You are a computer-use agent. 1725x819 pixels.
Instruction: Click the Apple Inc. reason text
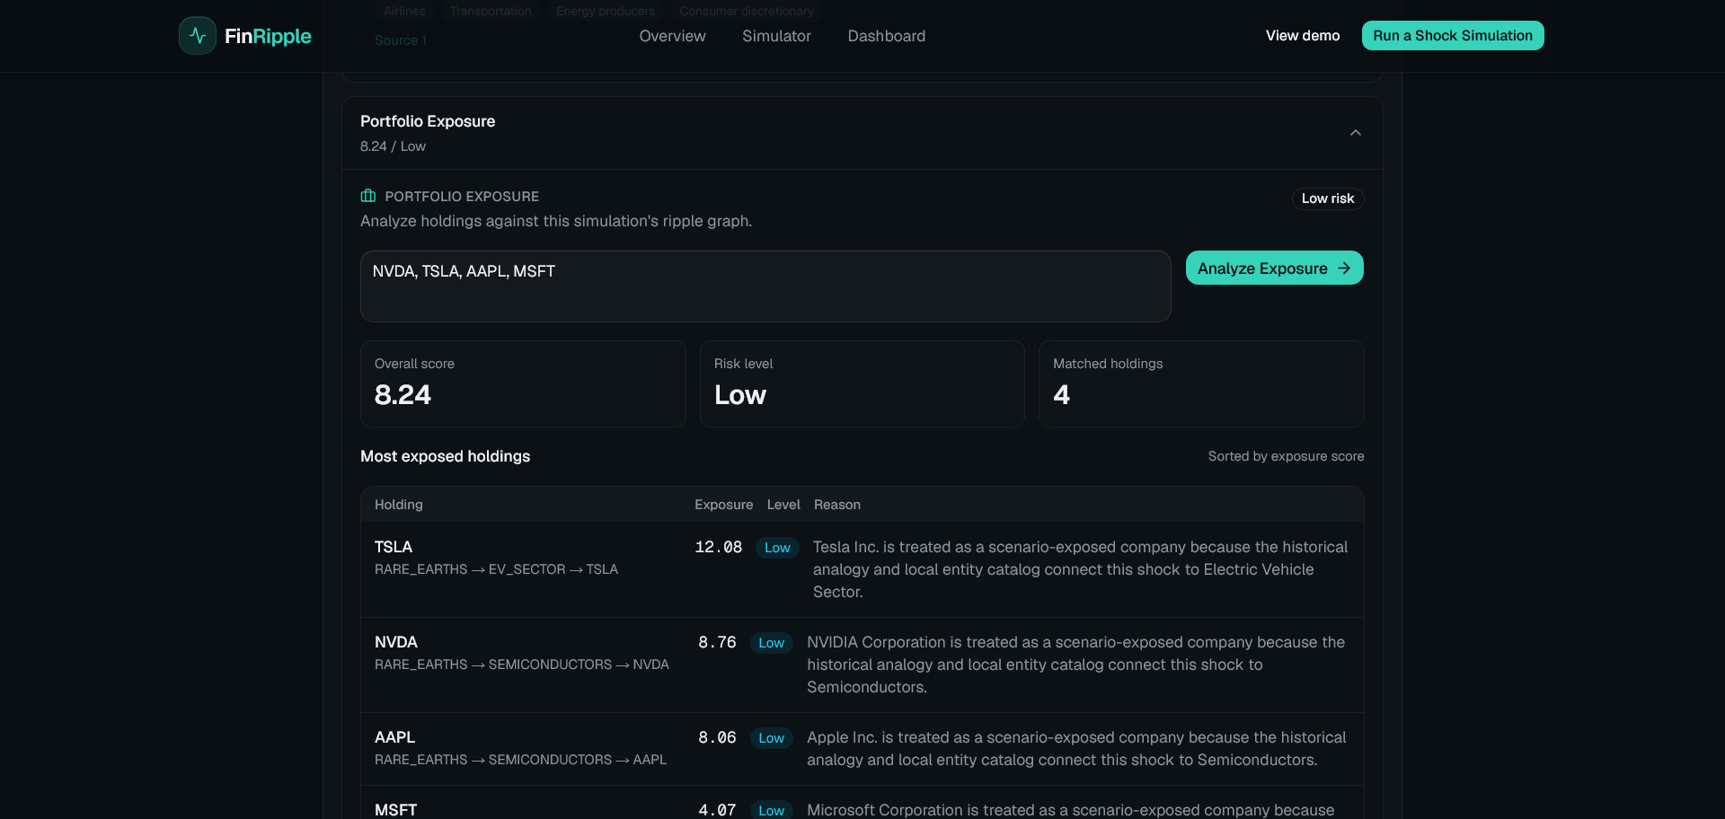coord(1076,749)
